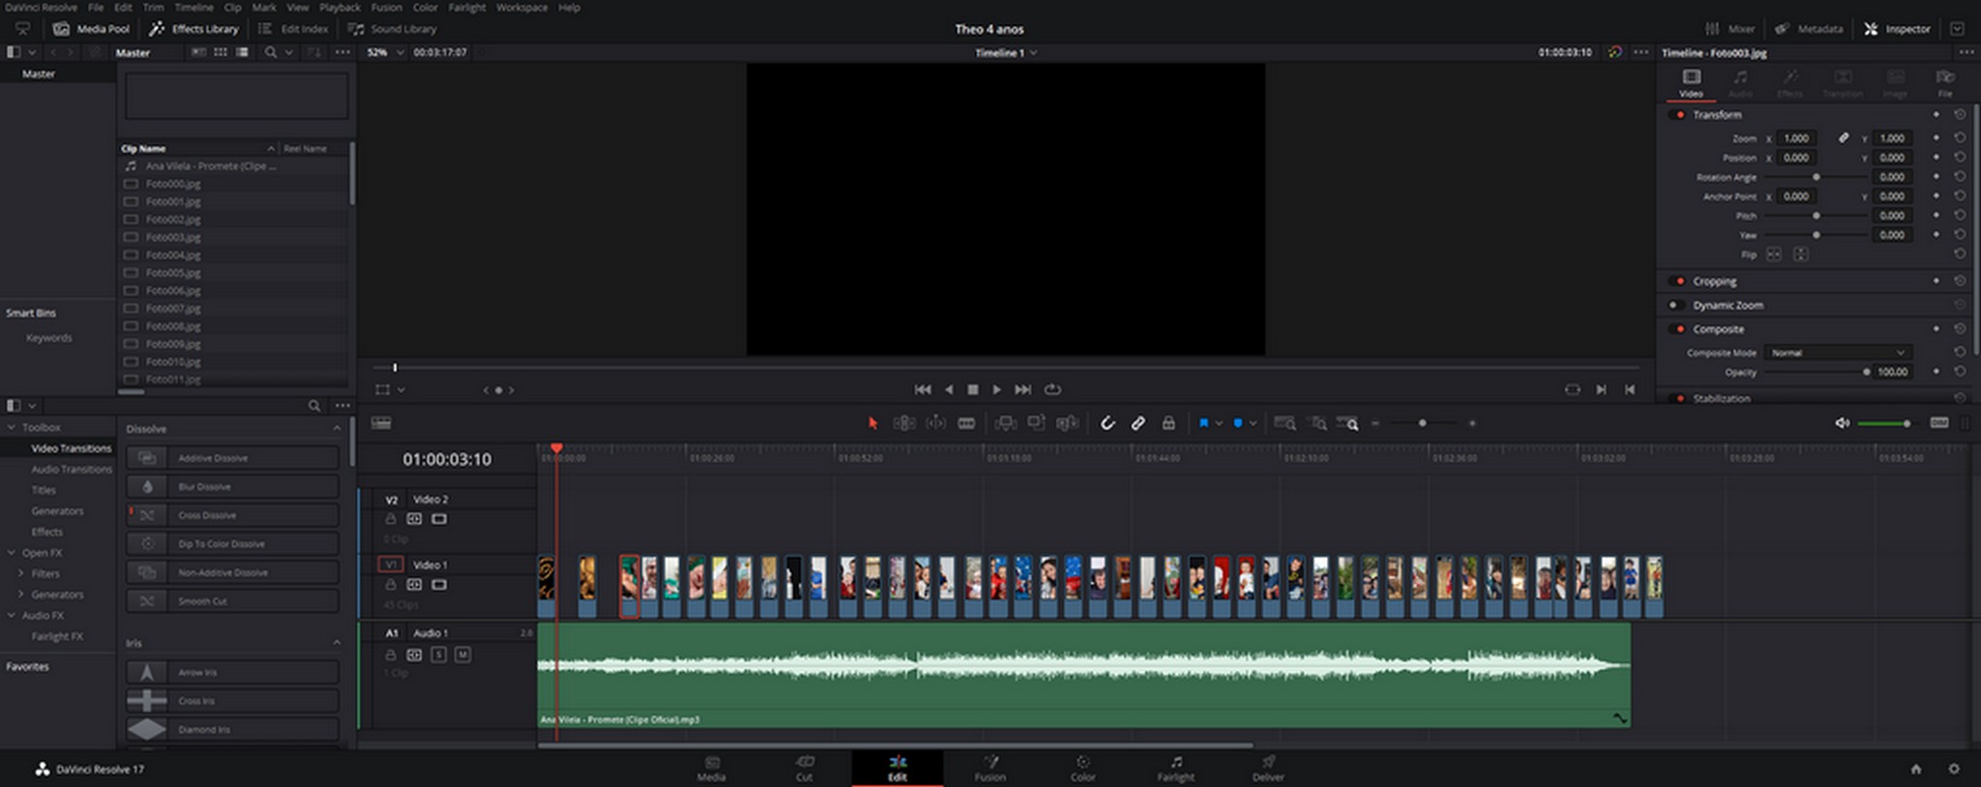Toggle the Transform section enable dot
This screenshot has width=1981, height=787.
point(1679,114)
